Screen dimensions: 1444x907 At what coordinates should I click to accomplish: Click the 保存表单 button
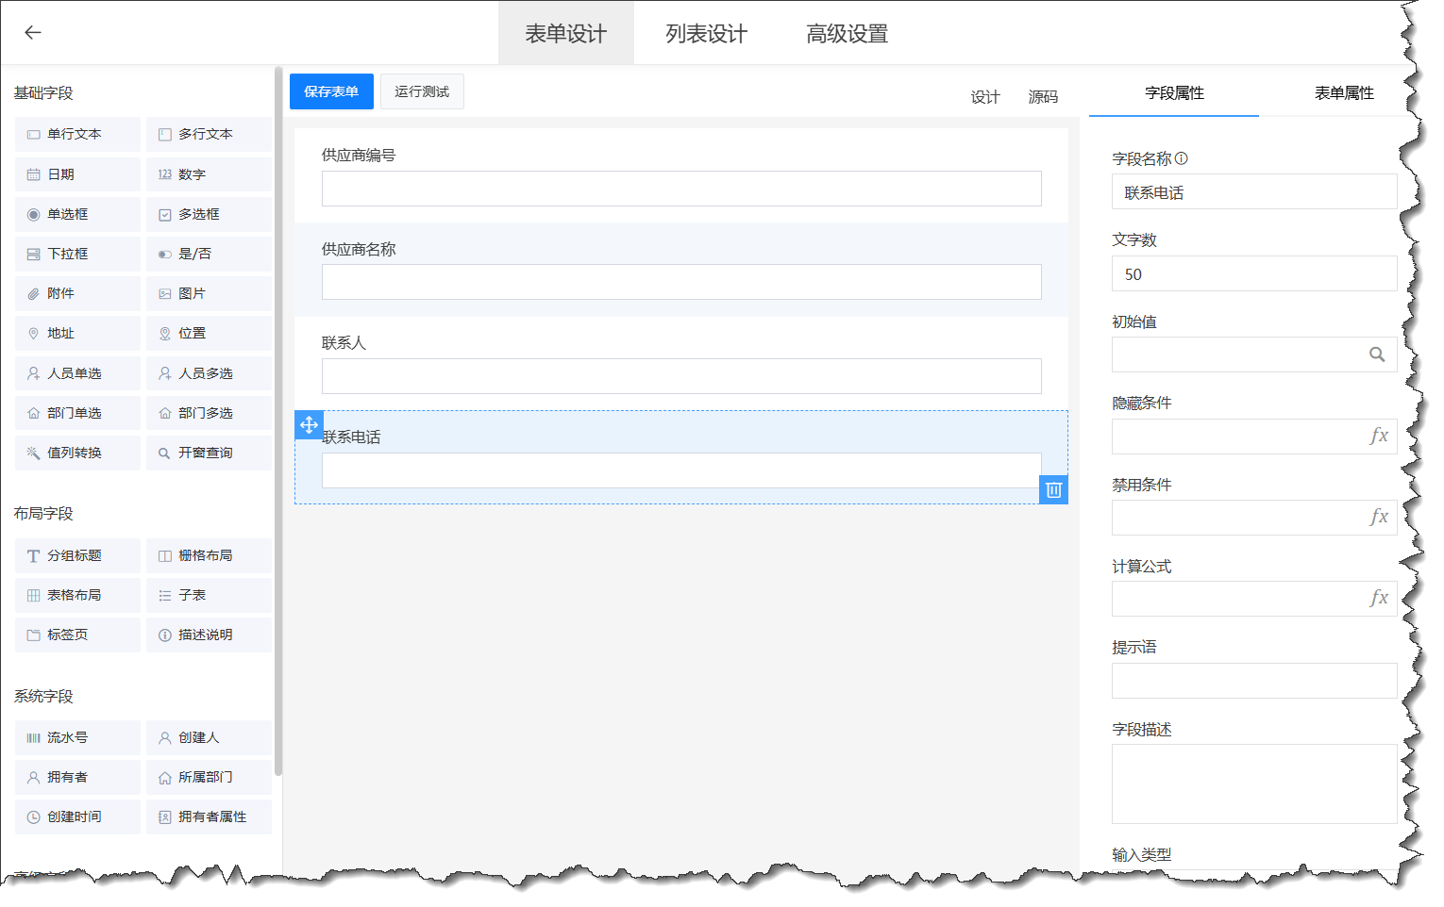(x=331, y=91)
